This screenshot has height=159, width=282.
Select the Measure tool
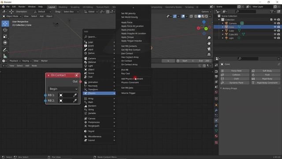pos(5,56)
